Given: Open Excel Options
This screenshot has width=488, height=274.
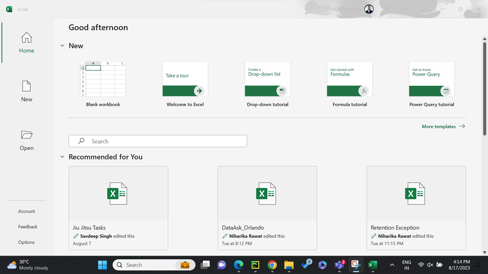Looking at the screenshot, I should 26,242.
